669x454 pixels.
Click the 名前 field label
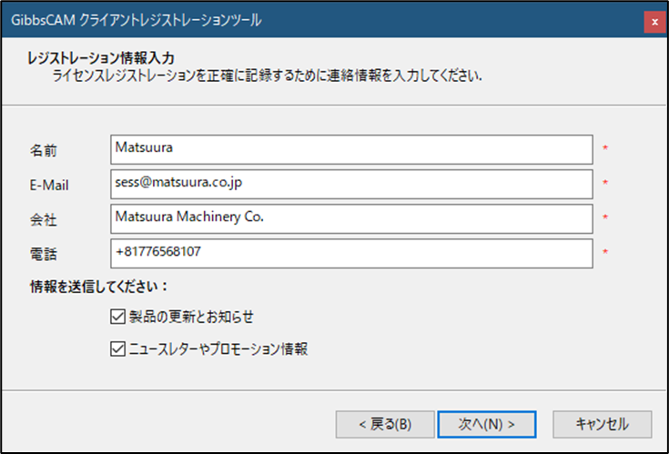point(43,150)
